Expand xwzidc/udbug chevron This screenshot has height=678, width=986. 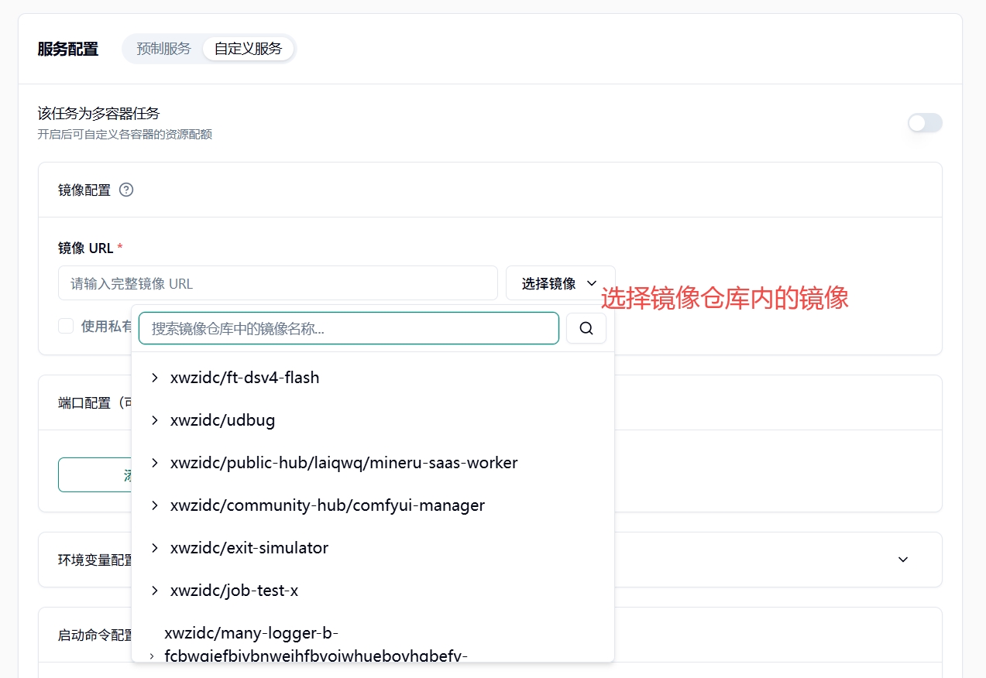155,420
